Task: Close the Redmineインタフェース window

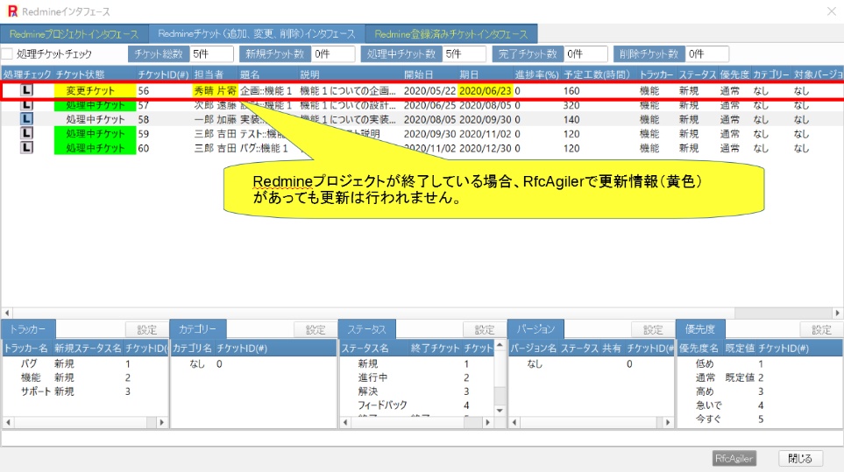Action: pyautogui.click(x=831, y=11)
